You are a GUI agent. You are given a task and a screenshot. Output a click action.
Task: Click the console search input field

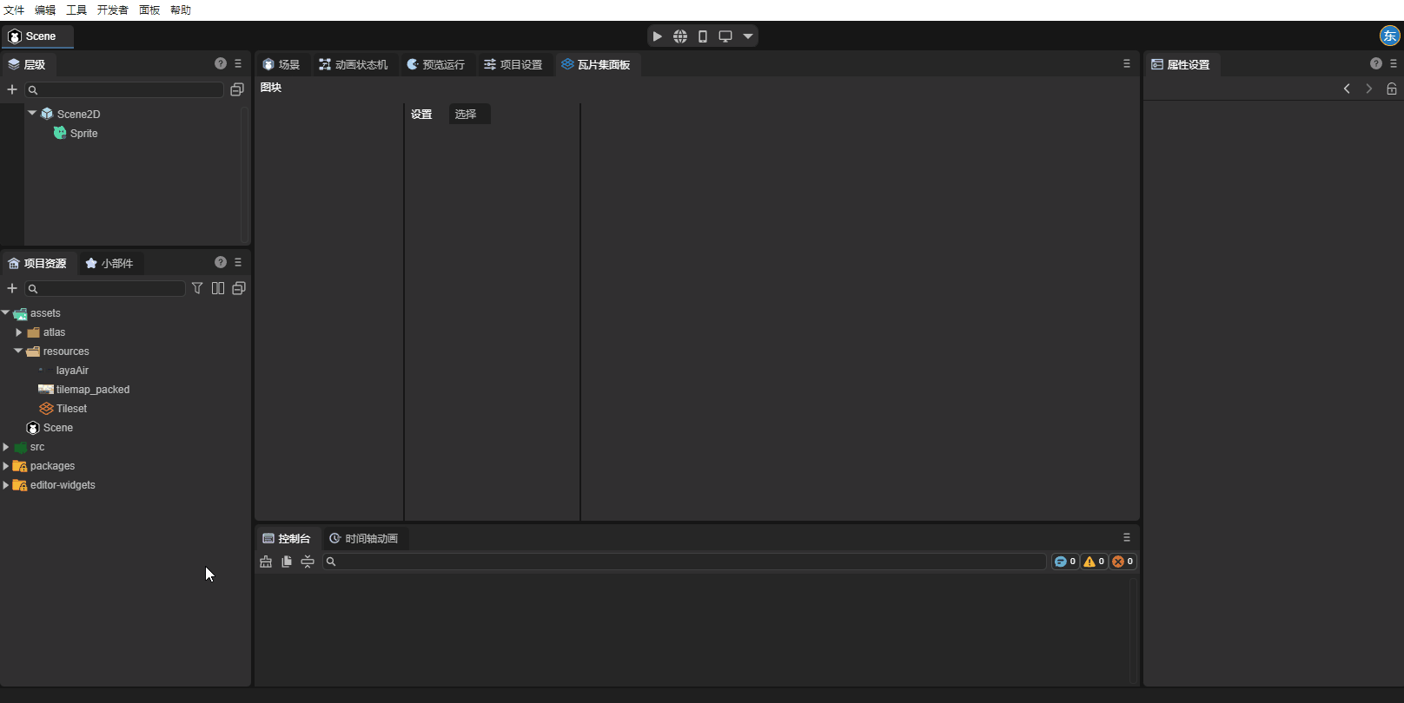coord(686,562)
